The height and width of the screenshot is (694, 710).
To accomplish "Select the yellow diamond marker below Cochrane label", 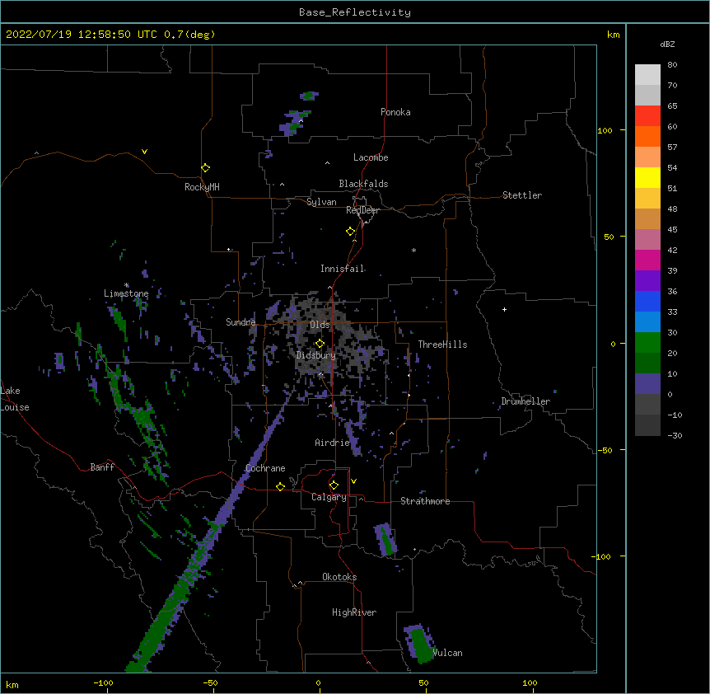I will pos(280,486).
